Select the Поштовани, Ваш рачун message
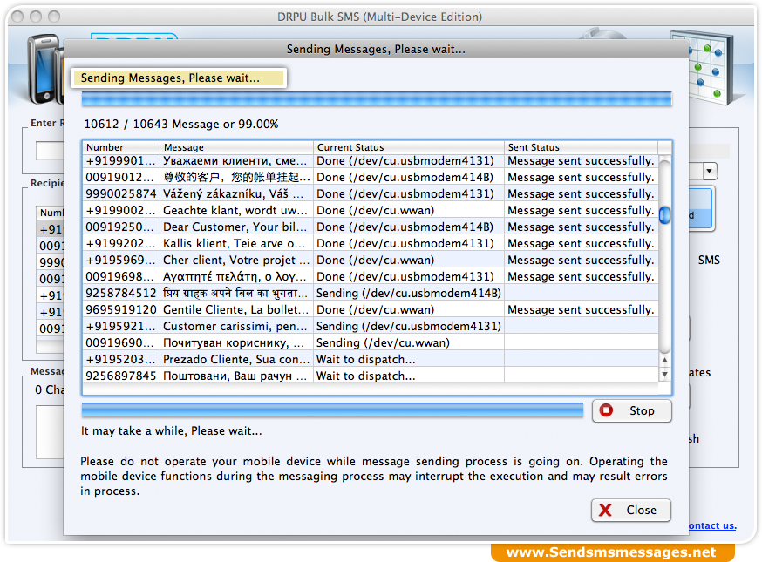 tap(235, 376)
